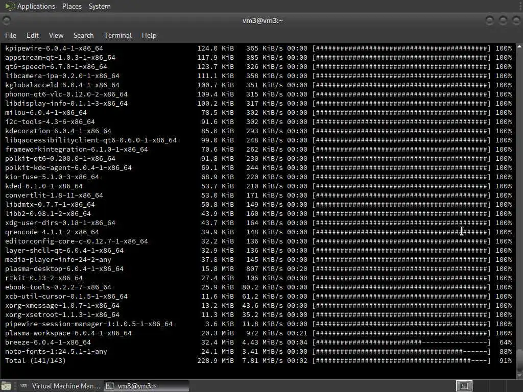Click the 64% value on breeze row
Viewport: 523px width, 392px height.
[x=506, y=342]
